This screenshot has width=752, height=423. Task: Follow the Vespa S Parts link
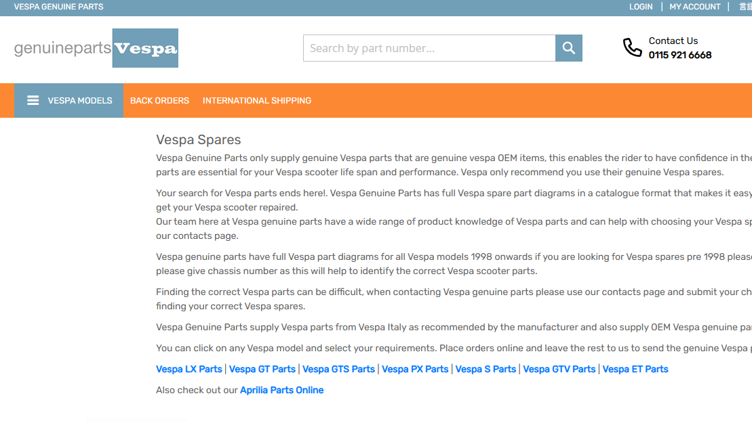[486, 369]
